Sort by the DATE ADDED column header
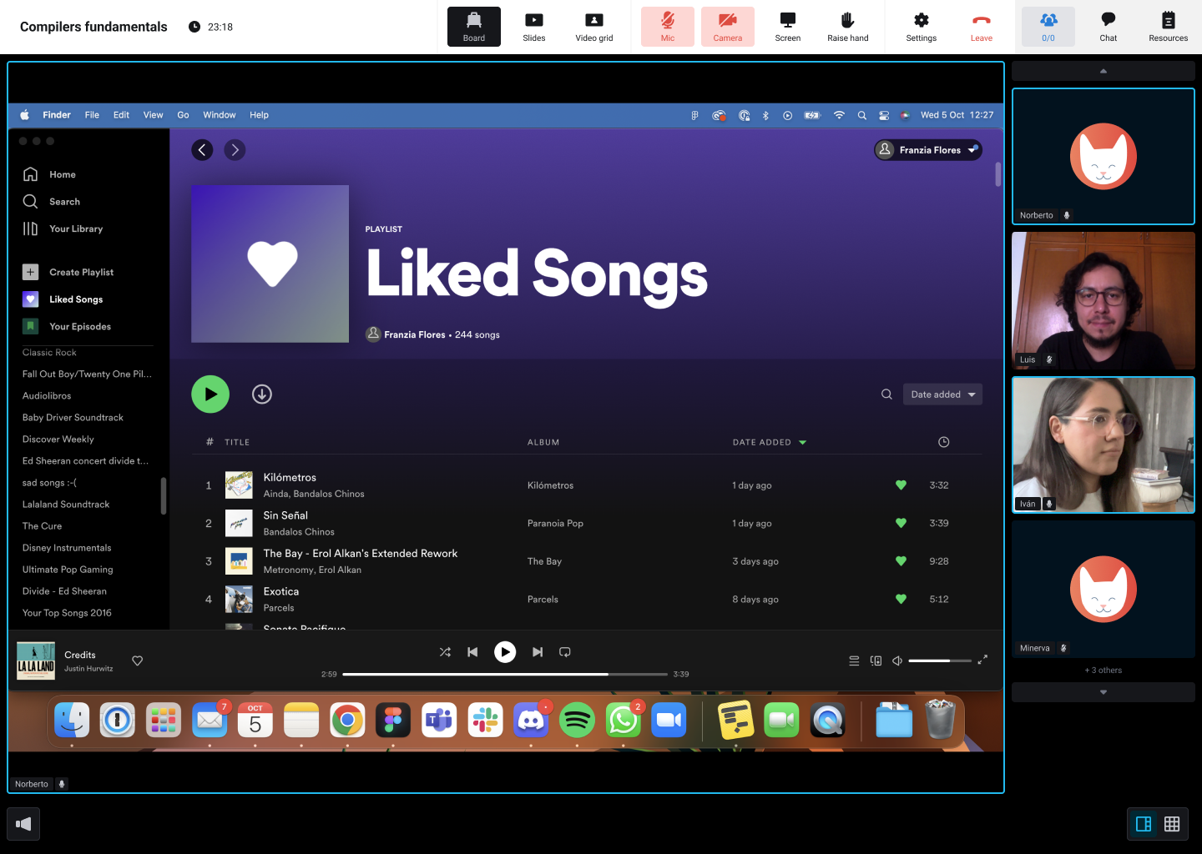Image resolution: width=1202 pixels, height=854 pixels. pyautogui.click(x=770, y=442)
